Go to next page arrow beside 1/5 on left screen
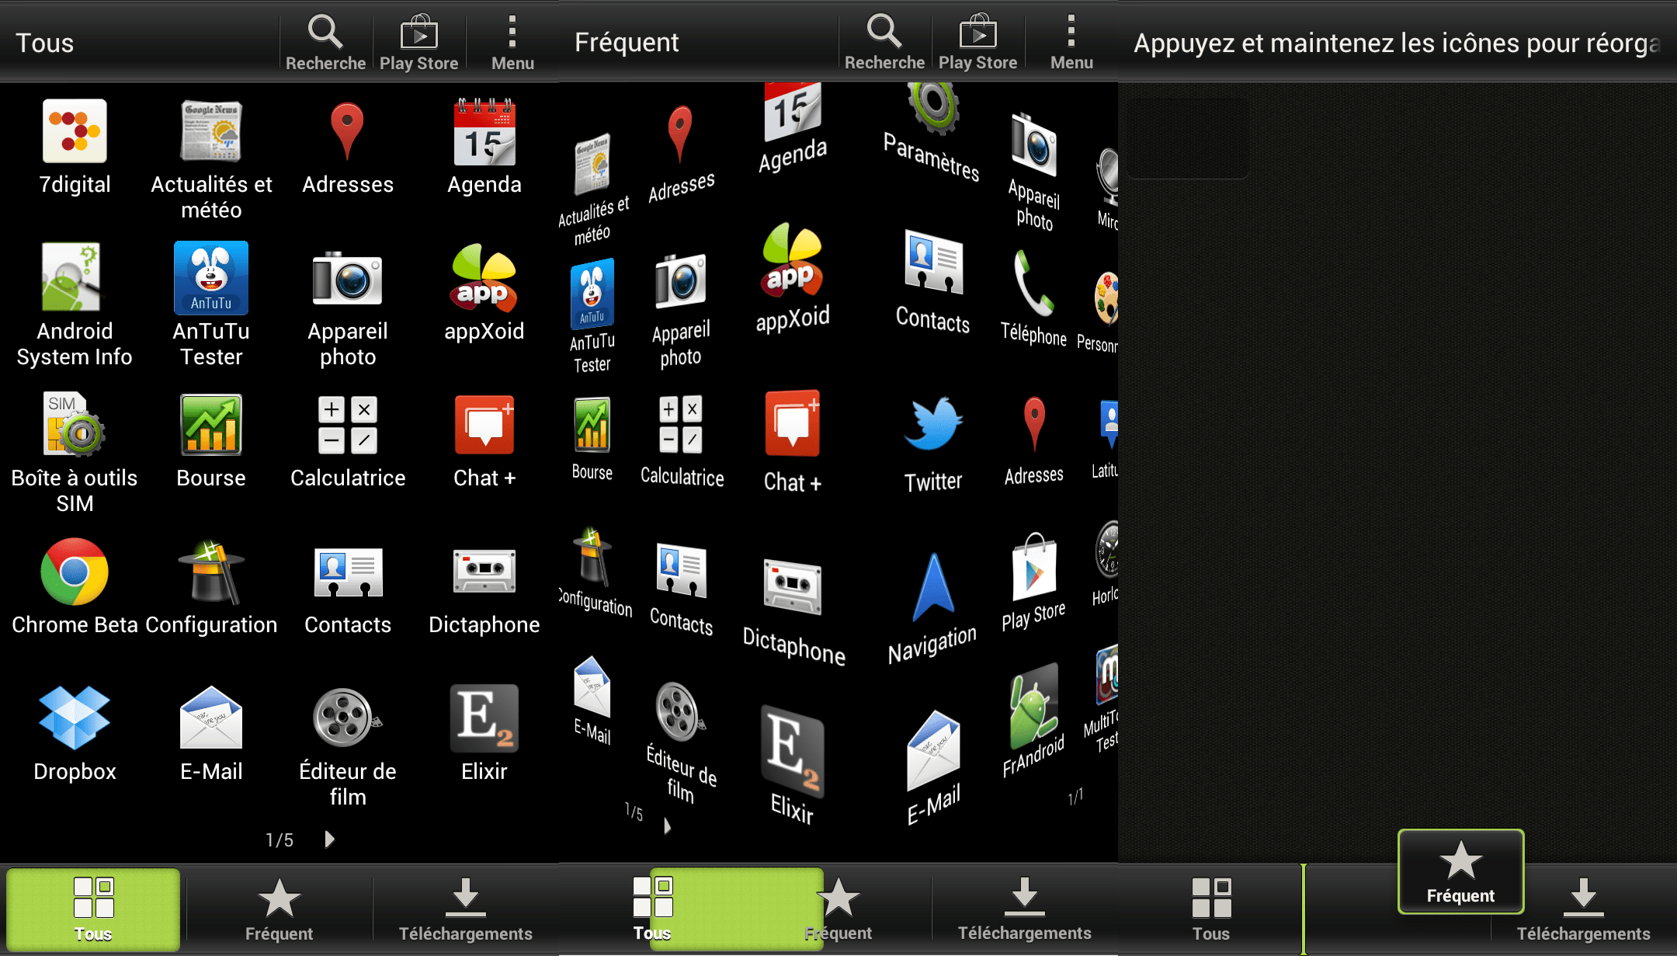Screen dimensions: 1677x956 (x=330, y=840)
